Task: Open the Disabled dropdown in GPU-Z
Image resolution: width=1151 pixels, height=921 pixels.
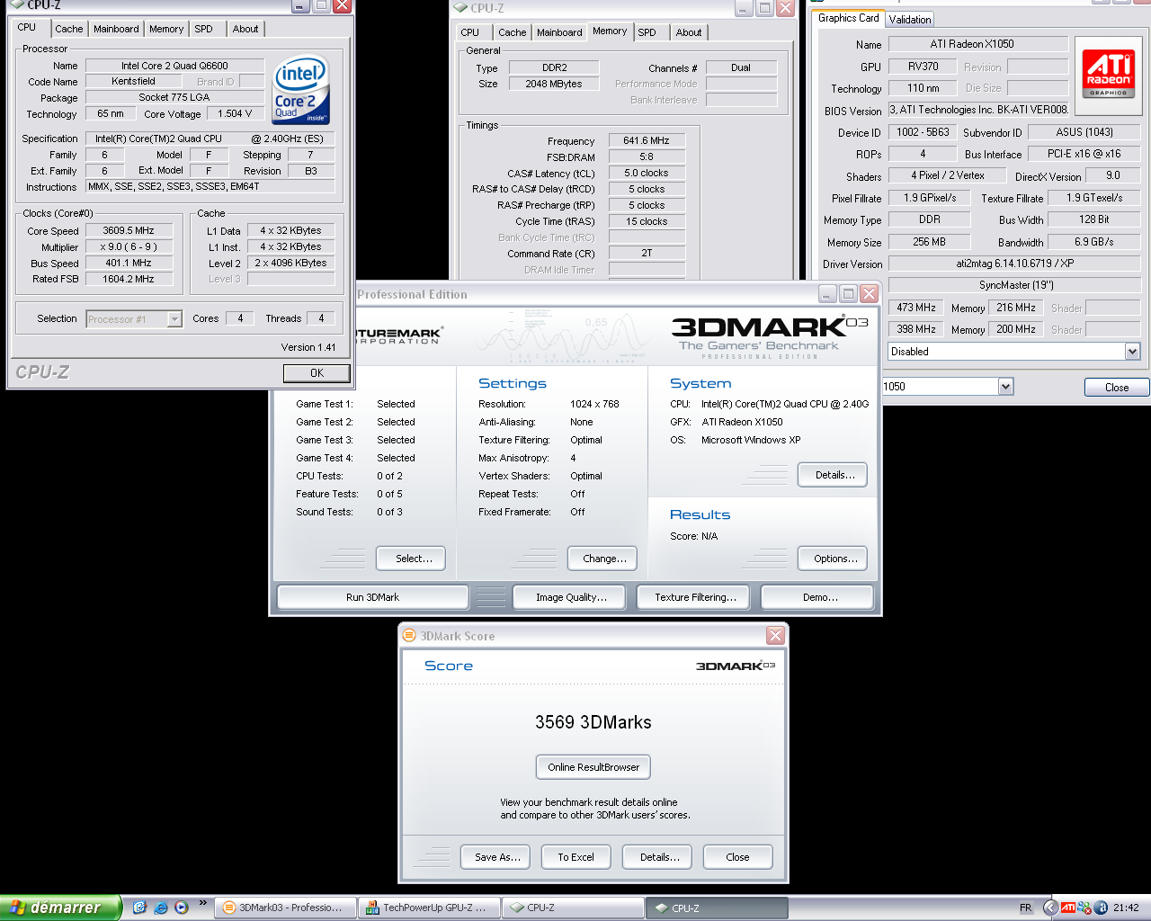Action: 1132,352
